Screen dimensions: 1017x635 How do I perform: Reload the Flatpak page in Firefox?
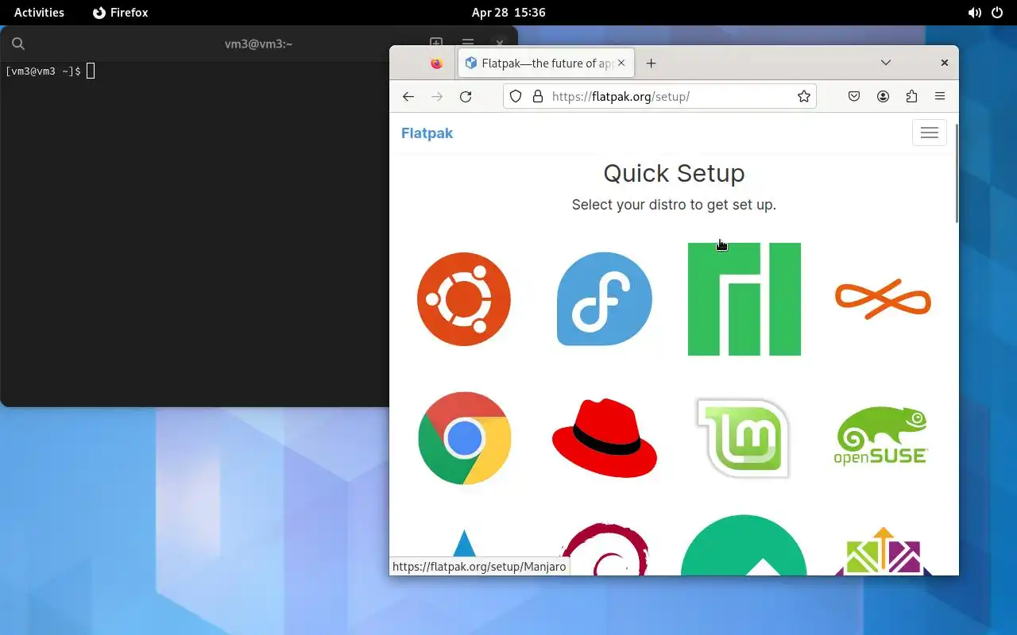coord(466,96)
